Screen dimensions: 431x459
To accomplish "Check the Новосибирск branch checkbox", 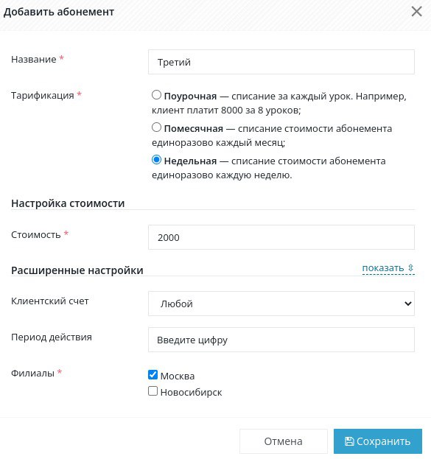I will pos(153,390).
